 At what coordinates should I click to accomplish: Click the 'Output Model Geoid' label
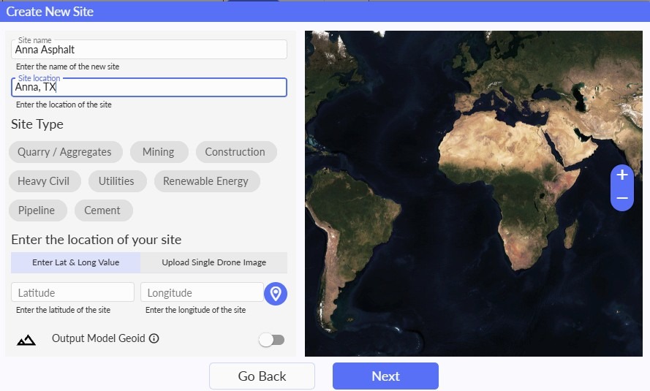[x=98, y=338]
